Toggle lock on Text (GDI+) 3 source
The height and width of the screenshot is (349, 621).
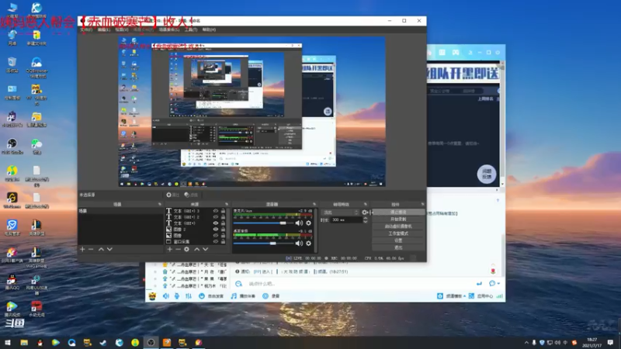223,211
